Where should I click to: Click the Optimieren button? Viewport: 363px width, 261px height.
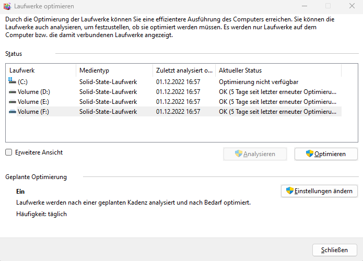pyautogui.click(x=326, y=154)
